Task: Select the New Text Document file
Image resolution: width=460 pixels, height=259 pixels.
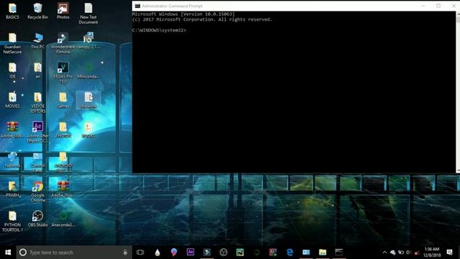Action: 88,14
